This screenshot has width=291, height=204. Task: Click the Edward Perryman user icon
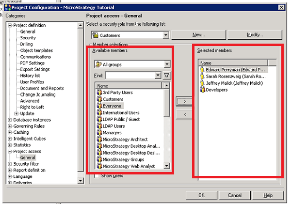(x=202, y=70)
